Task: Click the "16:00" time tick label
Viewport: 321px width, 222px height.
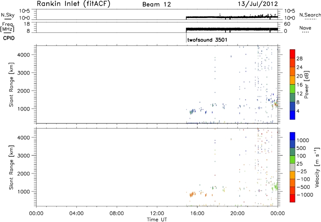Action: point(197,214)
